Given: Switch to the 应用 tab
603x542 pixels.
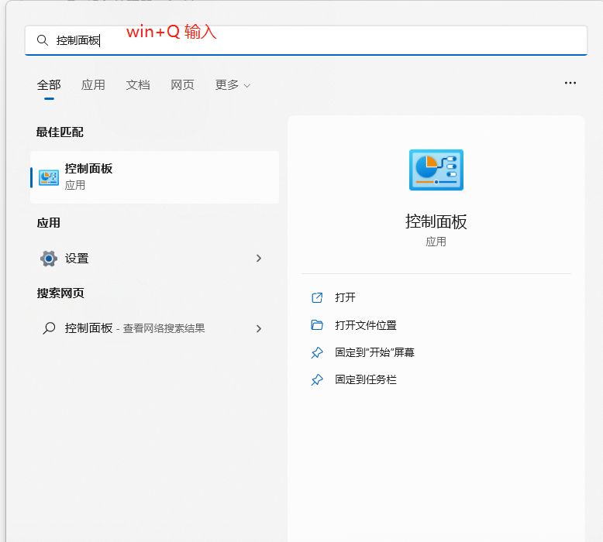Looking at the screenshot, I should 93,85.
